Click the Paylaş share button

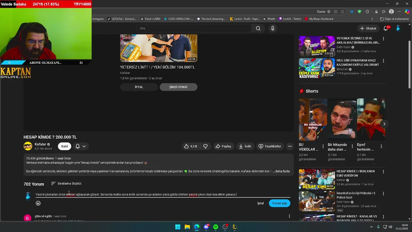click(x=223, y=146)
